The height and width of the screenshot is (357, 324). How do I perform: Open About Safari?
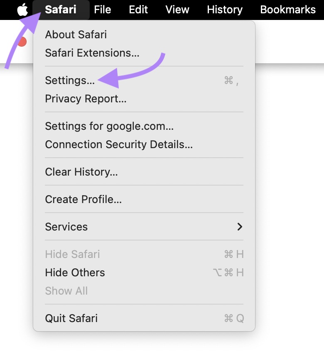[76, 35]
